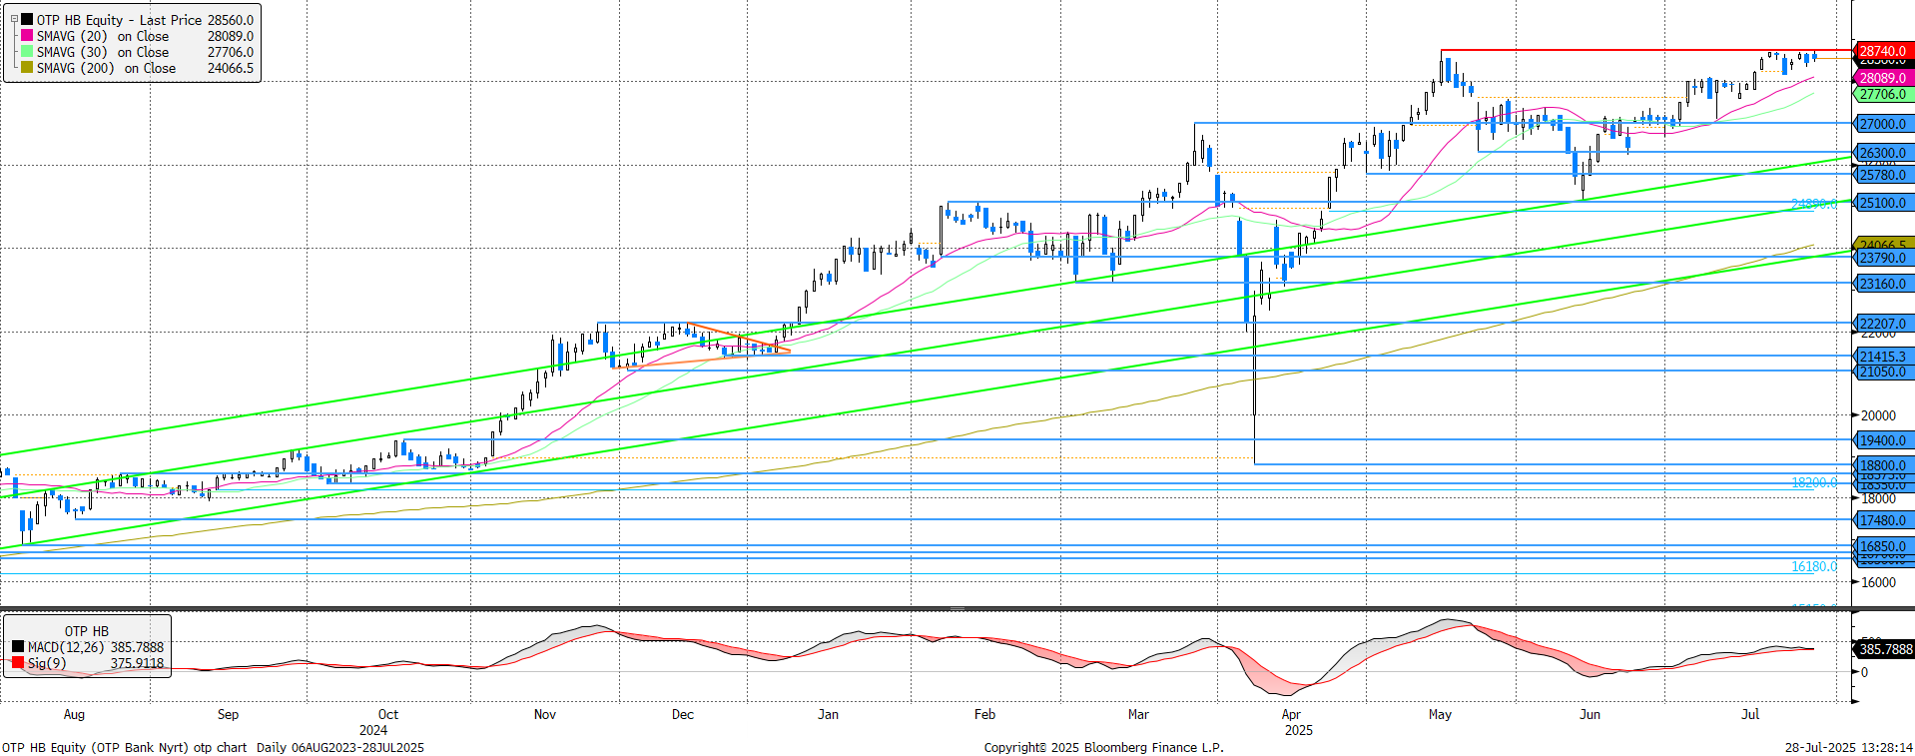Click the blue 16850.0 level label
The image size is (1915, 756).
click(x=1884, y=546)
